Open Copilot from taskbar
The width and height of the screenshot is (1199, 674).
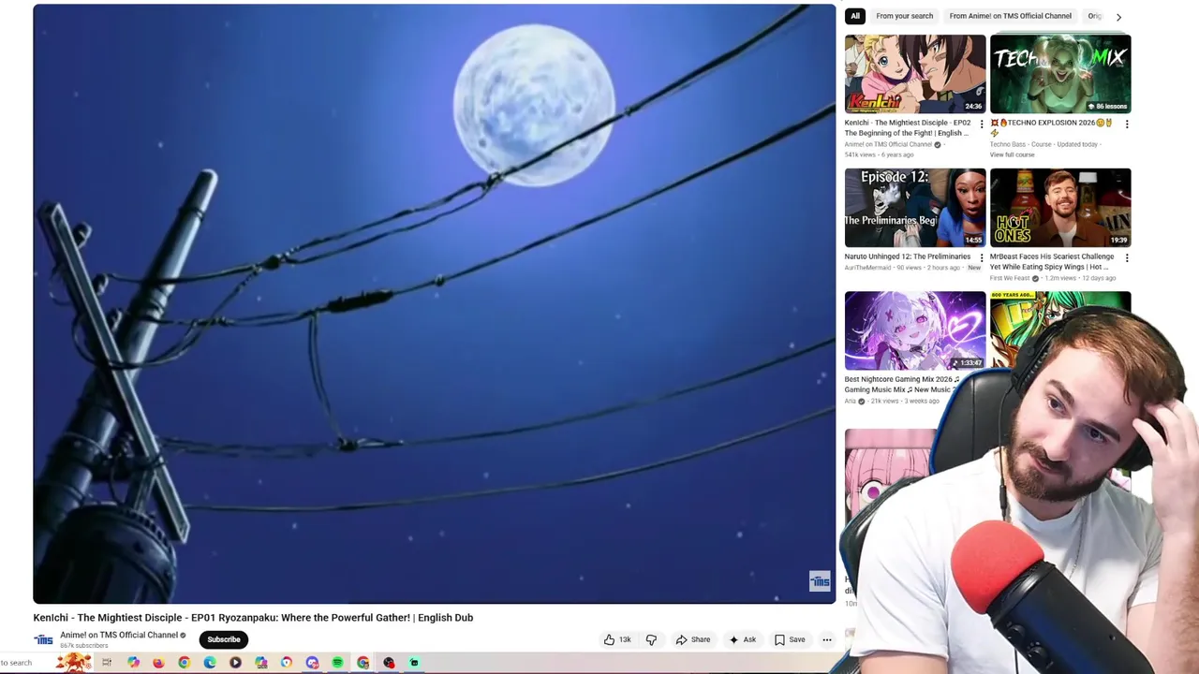click(133, 663)
